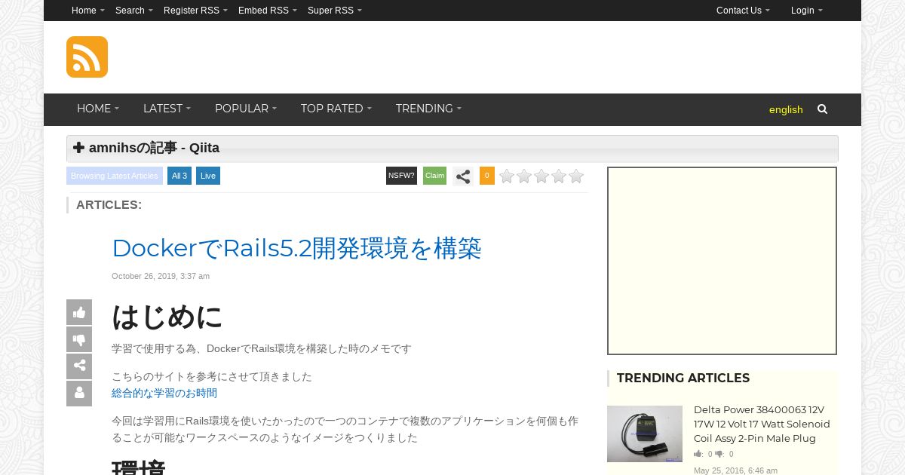
Task: Open the DockerでRails5.2開発環境を構築 article title
Action: [x=296, y=248]
